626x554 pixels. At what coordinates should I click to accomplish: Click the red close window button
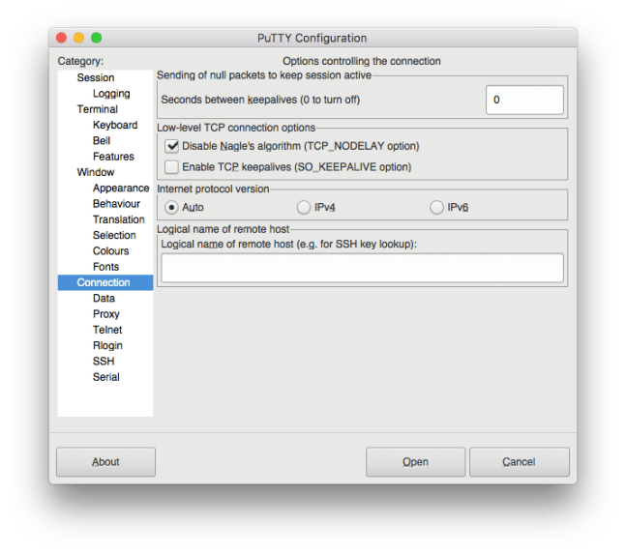click(62, 38)
